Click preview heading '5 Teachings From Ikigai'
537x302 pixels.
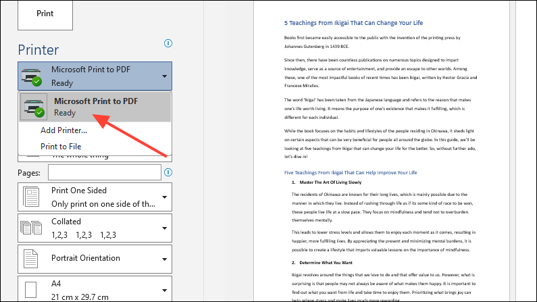[x=353, y=23]
